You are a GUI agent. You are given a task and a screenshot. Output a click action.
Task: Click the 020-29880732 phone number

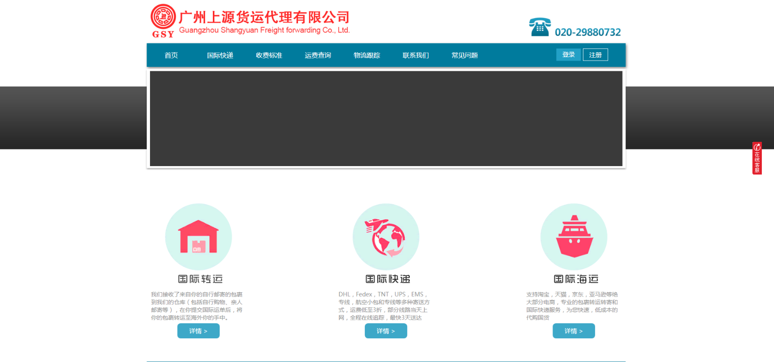(587, 32)
